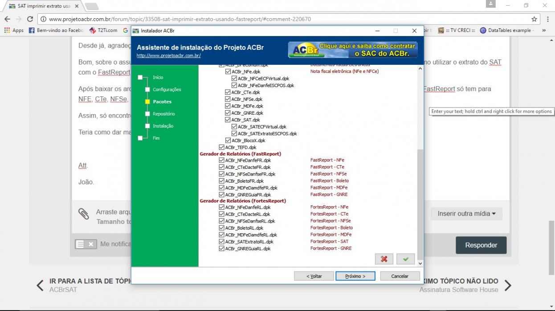Open the Facebook bookmark

point(56,30)
